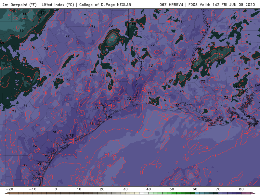Click the 0 label on the color scale
Image resolution: width=260 pixels, height=195 pixels.
[56, 189]
